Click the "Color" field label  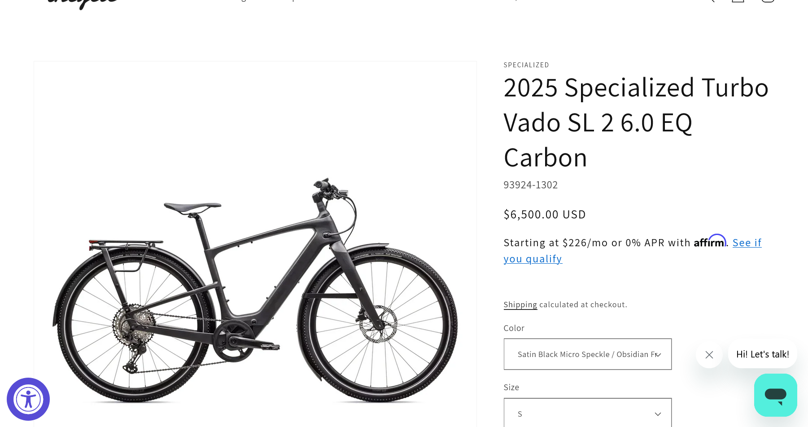pyautogui.click(x=514, y=328)
